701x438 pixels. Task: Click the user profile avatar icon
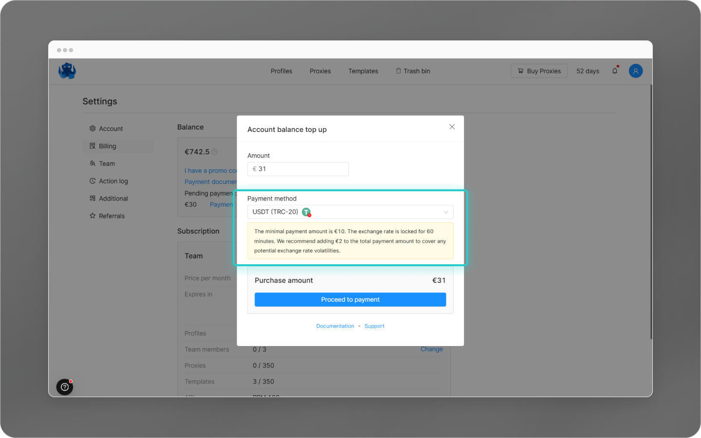tap(635, 71)
